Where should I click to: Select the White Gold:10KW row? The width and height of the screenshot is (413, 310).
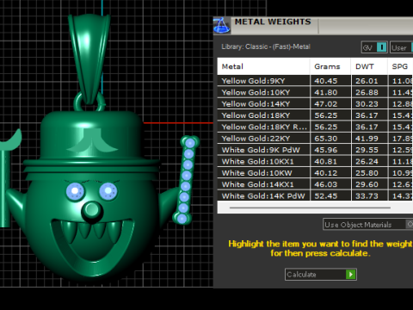point(315,173)
